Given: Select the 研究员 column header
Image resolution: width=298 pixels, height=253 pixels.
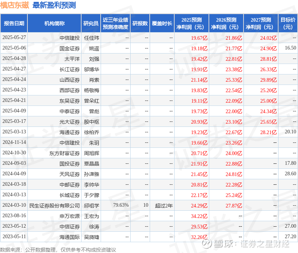Looking at the screenshot, I should coord(91,23).
